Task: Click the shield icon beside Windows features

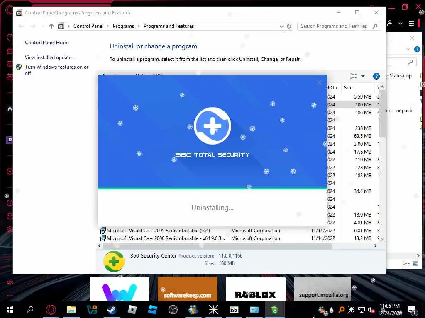Action: click(x=19, y=67)
